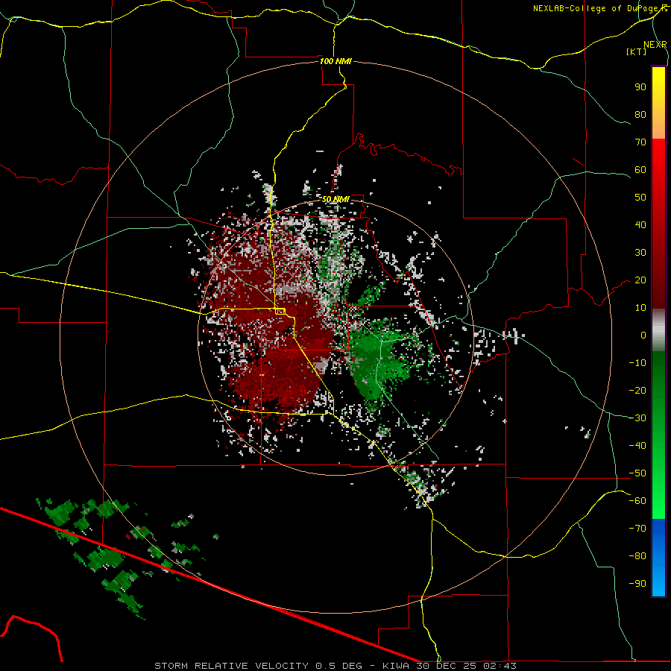Click the -10 value on the color scale
671x671 pixels.
pos(637,363)
